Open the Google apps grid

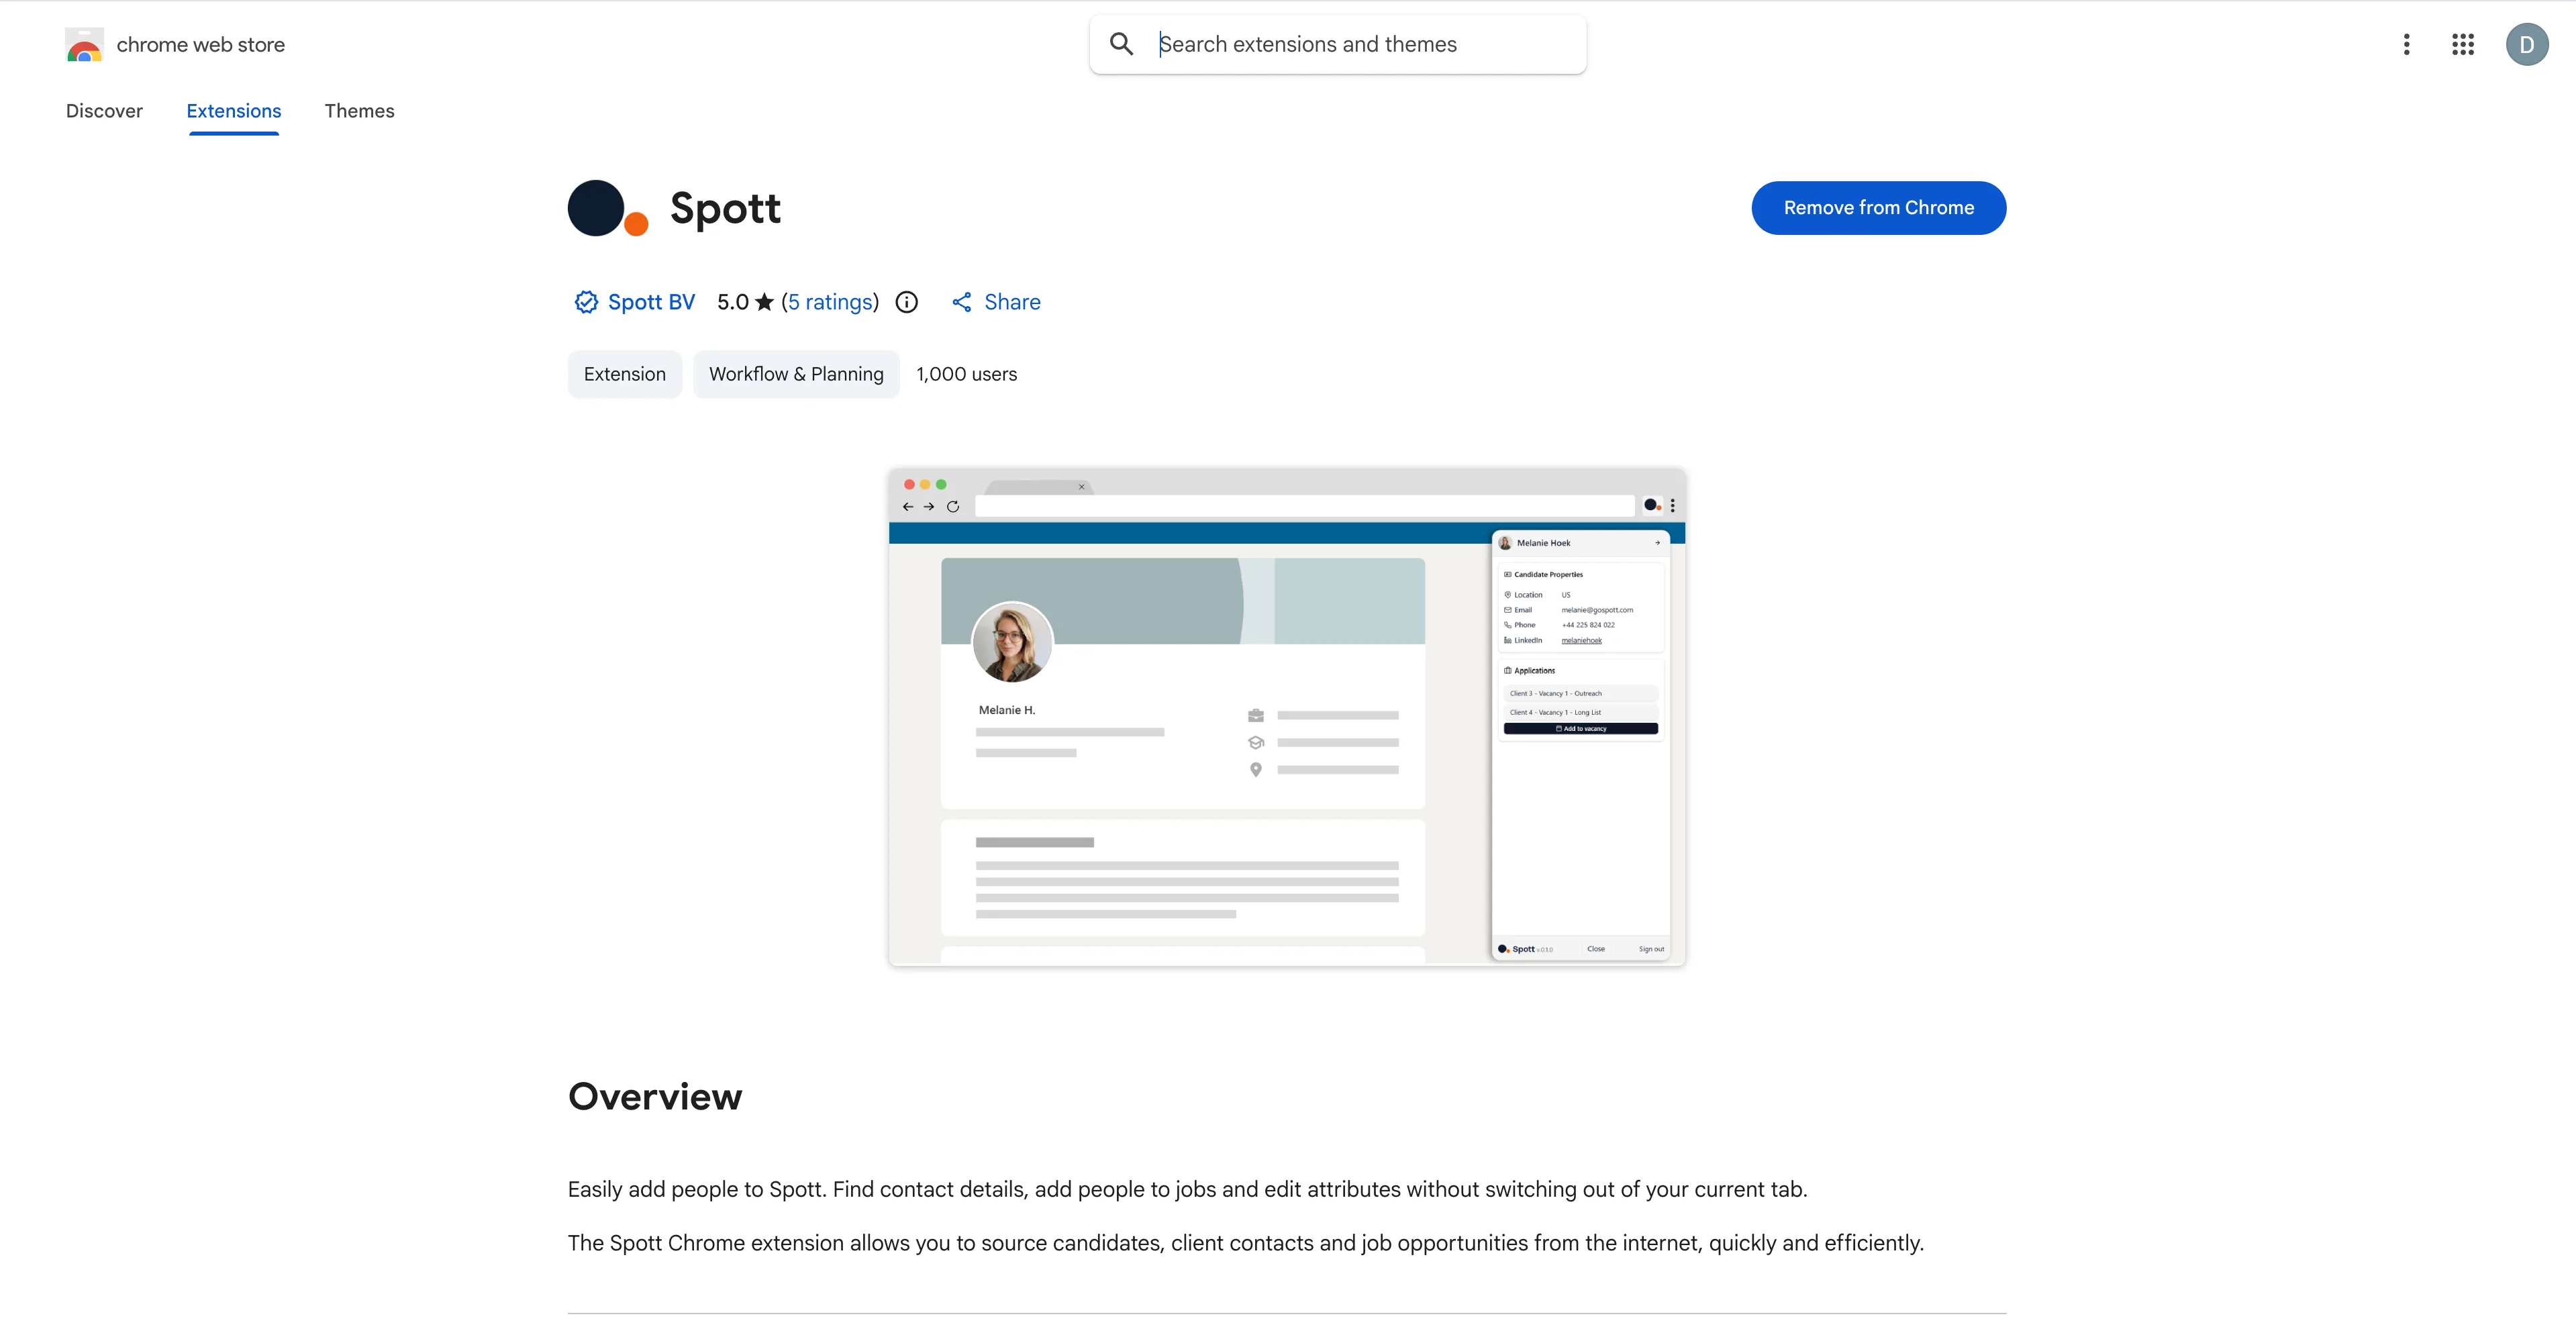click(2462, 44)
